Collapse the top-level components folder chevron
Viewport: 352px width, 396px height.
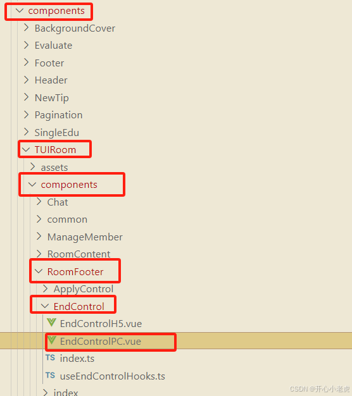[x=20, y=11]
